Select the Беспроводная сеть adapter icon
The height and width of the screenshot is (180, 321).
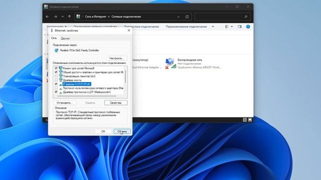tap(171, 63)
